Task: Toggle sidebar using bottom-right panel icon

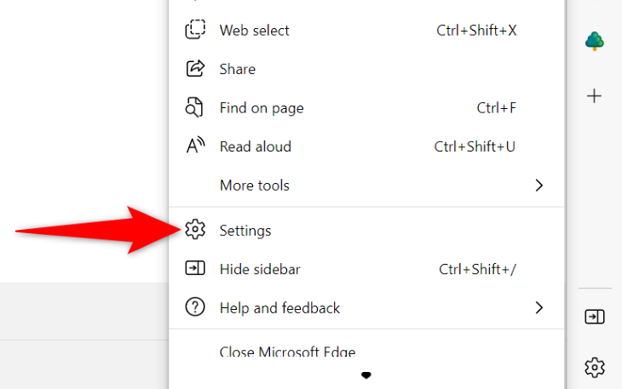Action: point(595,317)
